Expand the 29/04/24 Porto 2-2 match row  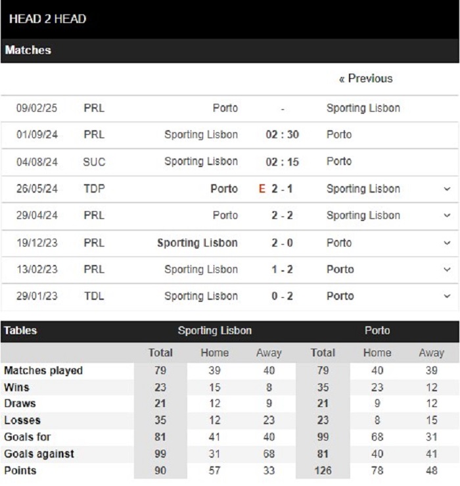tap(447, 216)
